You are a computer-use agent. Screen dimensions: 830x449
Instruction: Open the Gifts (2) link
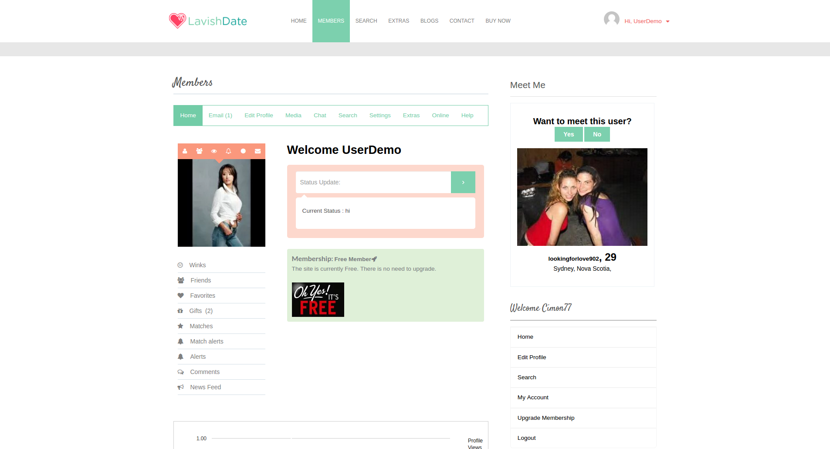pos(201,311)
